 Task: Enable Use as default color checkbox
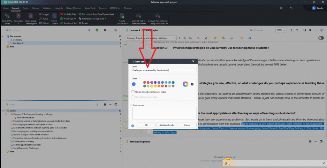coord(133,92)
